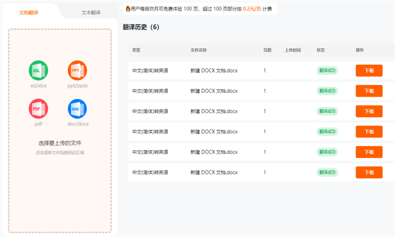395x237 pixels.
Task: Click the 点击或将文件拖拽到此区域 hint text
Action: click(x=60, y=153)
